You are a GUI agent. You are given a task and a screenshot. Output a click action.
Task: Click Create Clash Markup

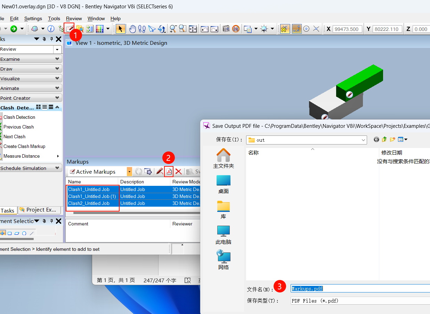click(x=24, y=146)
